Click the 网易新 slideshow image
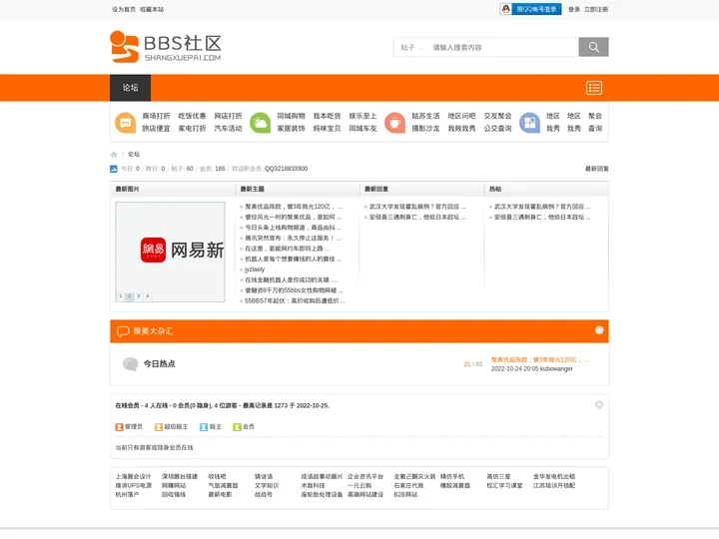 pos(170,252)
